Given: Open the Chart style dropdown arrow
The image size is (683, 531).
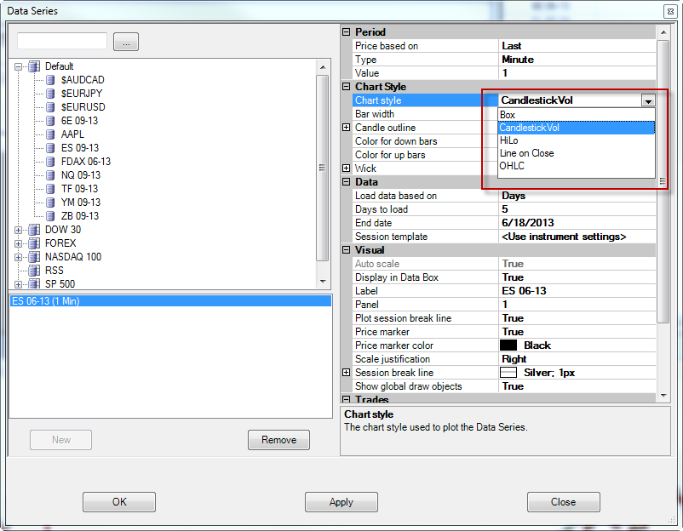Looking at the screenshot, I should (648, 100).
